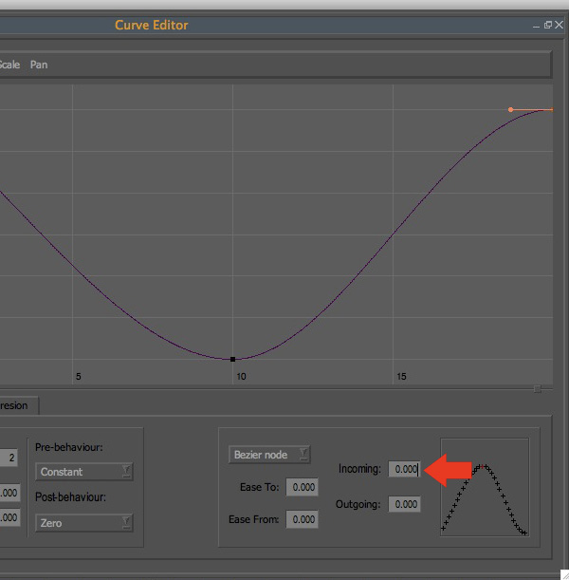The width and height of the screenshot is (569, 580).
Task: Open the Bezier node type dropdown
Action: tap(269, 455)
